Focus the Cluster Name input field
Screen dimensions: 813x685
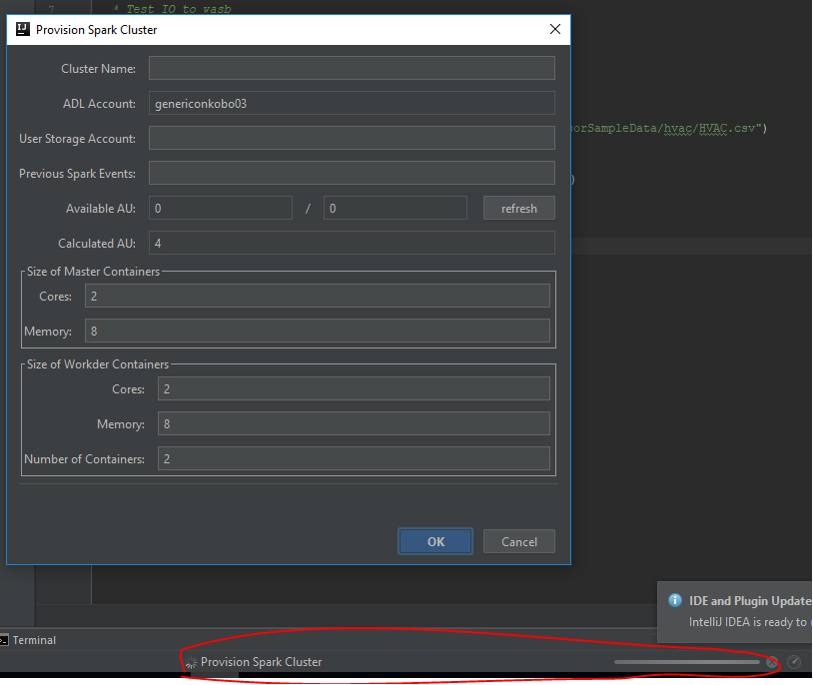[352, 68]
